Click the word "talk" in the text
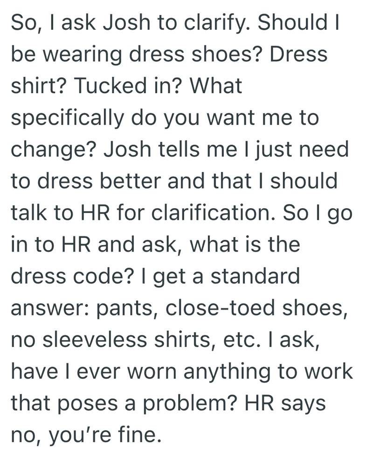Viewport: 373px width, 456px height. click(x=29, y=212)
